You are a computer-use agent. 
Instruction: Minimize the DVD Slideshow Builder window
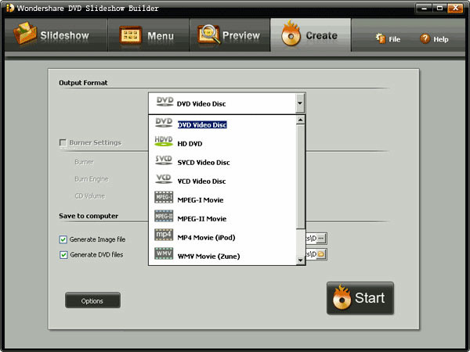tap(424, 8)
